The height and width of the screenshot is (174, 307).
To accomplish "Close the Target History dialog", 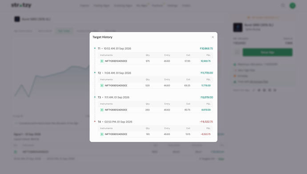I will 213,37.
